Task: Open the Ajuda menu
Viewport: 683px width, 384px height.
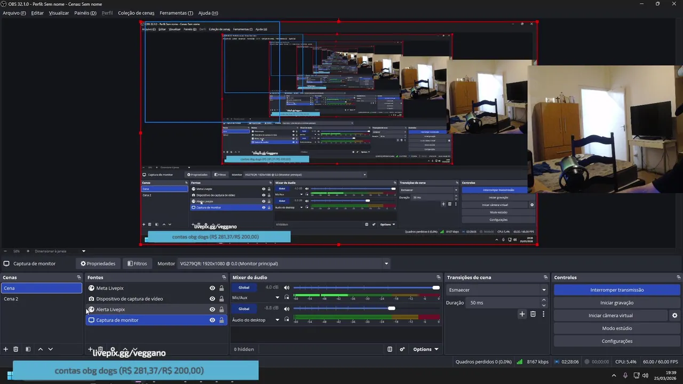Action: point(208,13)
